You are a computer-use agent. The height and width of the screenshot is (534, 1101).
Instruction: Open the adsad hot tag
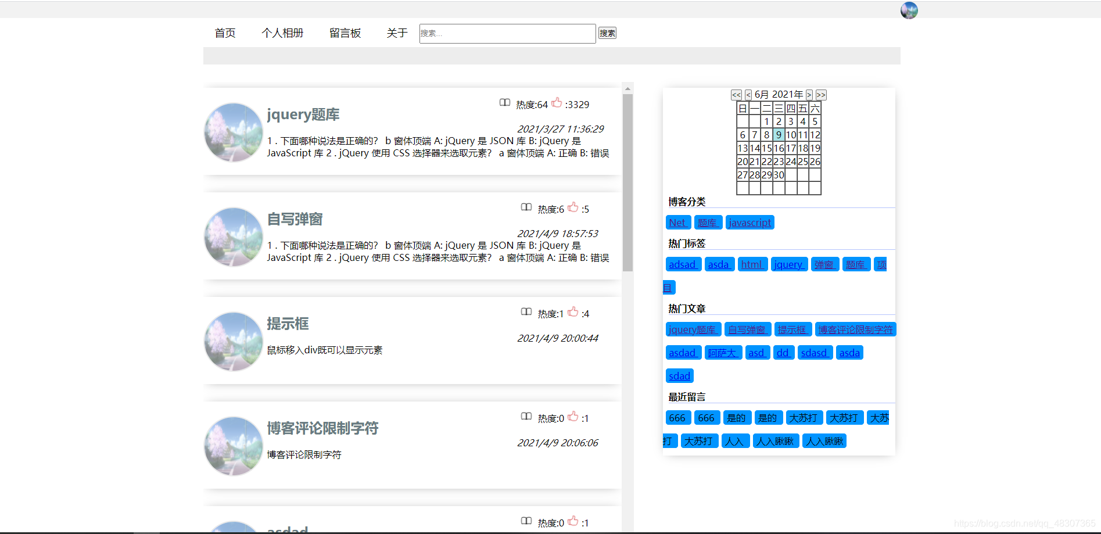click(x=683, y=264)
